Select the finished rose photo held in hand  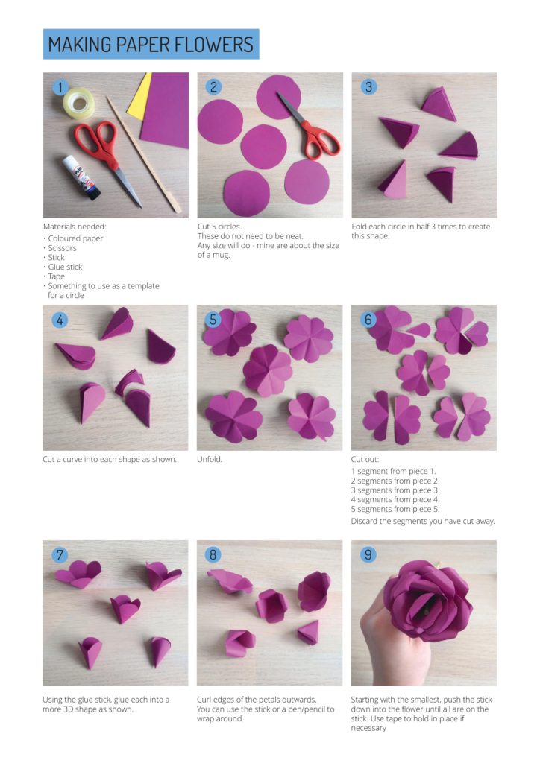pos(424,612)
